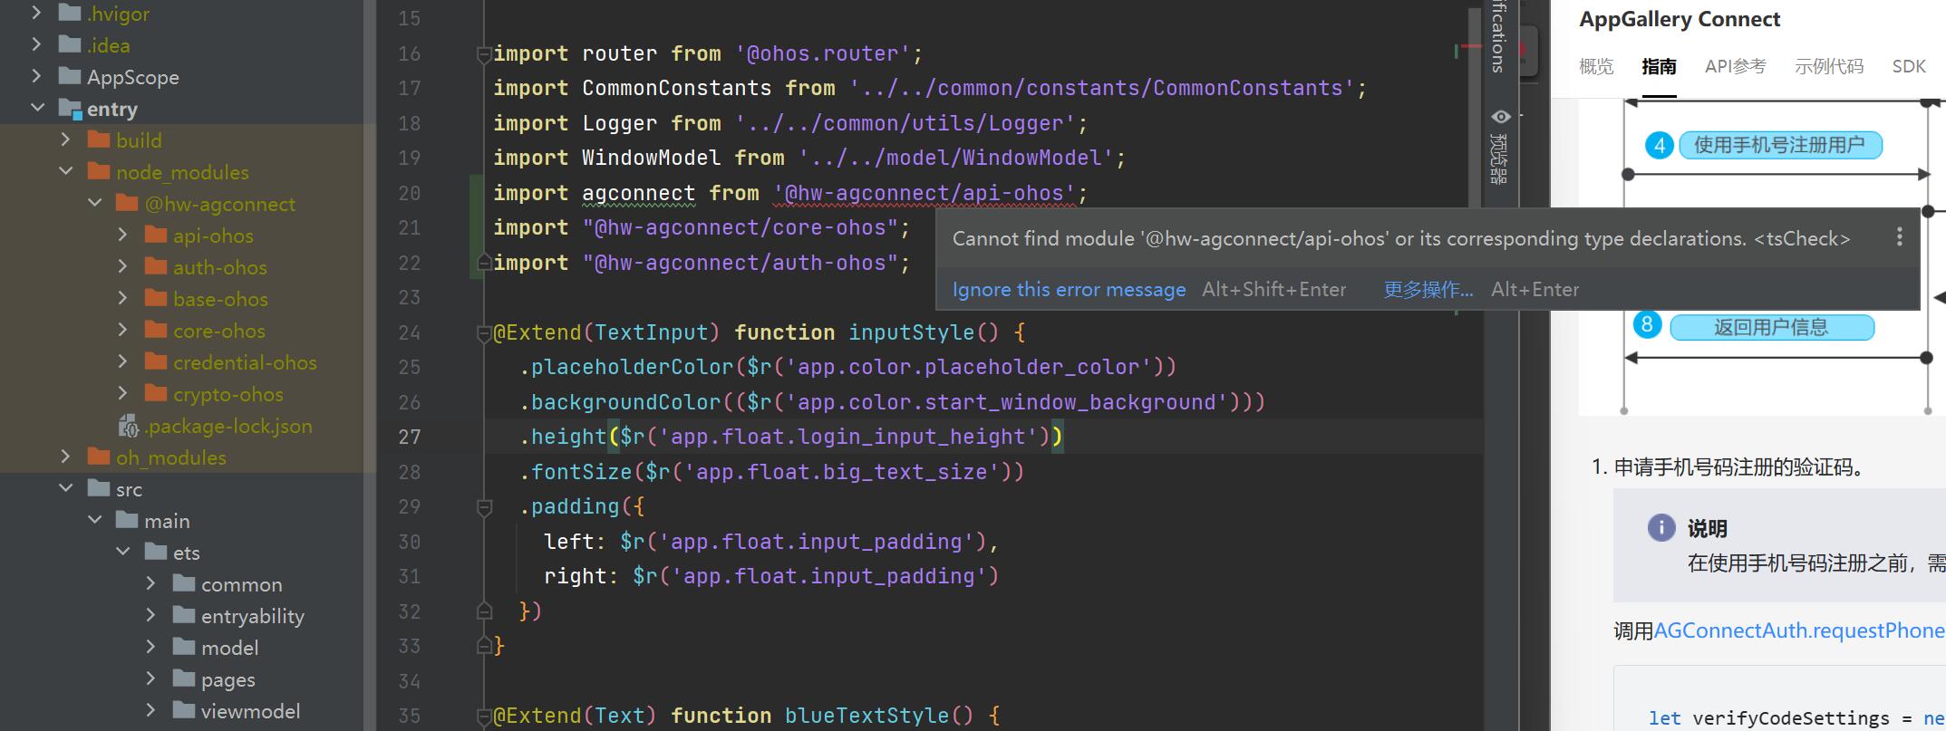Click the '@hw-agconnect/api-ohos' import string

coord(925,193)
